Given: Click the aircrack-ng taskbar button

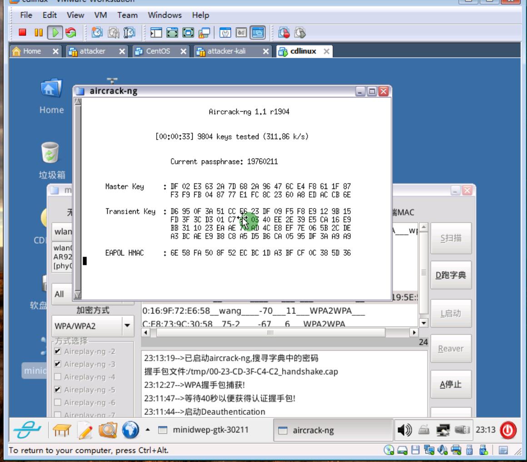Looking at the screenshot, I should 333,430.
